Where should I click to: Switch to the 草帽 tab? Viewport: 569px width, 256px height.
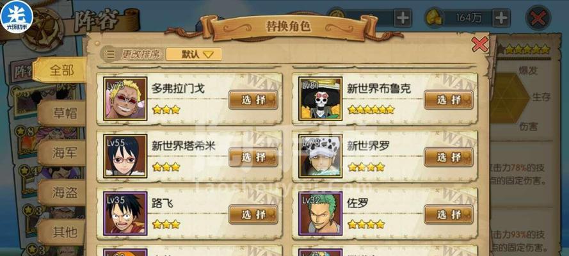64,113
